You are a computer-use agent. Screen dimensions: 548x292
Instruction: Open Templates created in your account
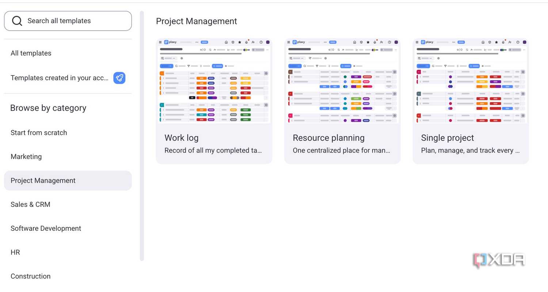60,78
